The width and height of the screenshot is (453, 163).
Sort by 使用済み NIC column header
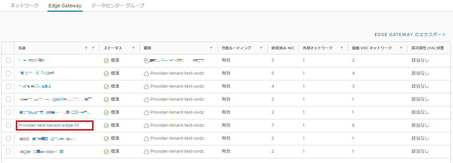point(283,48)
